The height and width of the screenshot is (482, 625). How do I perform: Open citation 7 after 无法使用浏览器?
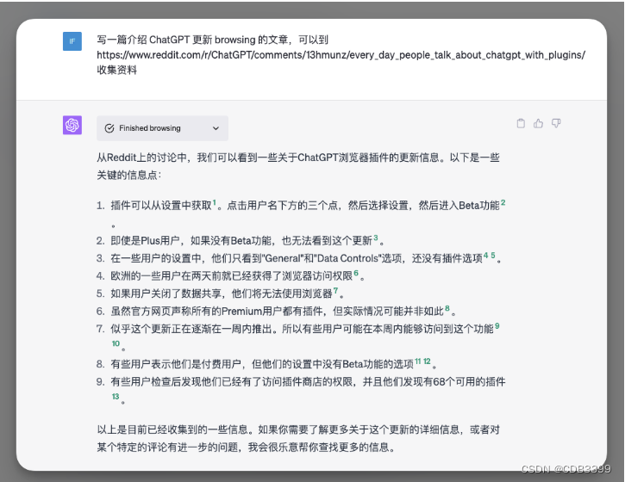335,291
